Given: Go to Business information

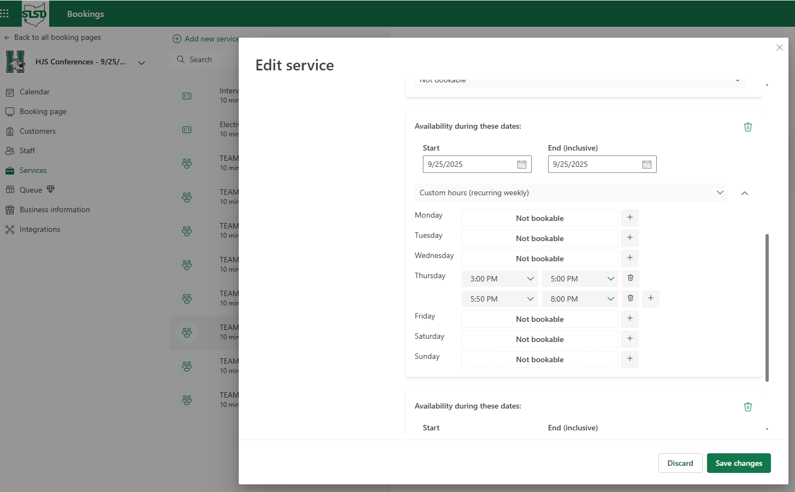Looking at the screenshot, I should point(55,210).
